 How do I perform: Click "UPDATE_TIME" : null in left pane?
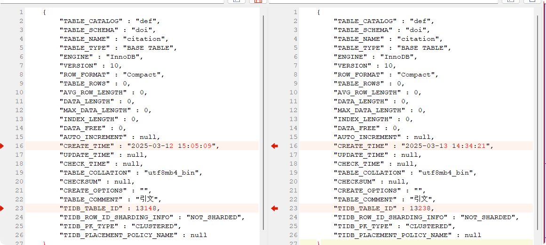tap(103, 154)
